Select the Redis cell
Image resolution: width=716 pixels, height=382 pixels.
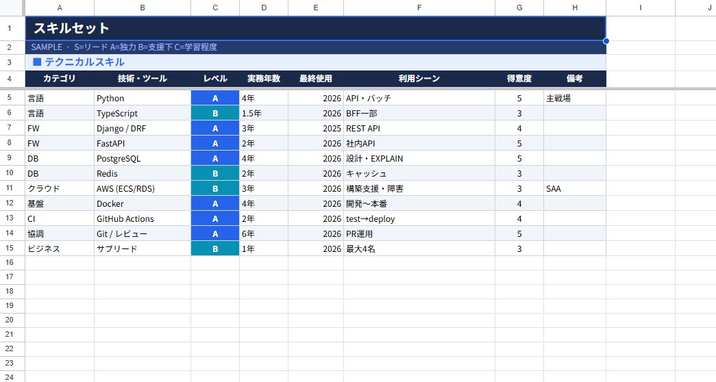pos(143,173)
